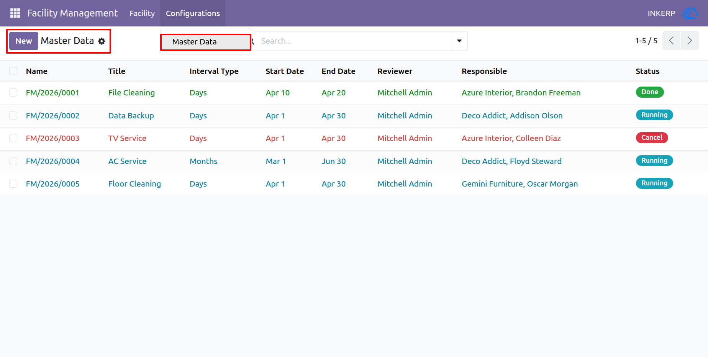Sort by the Interval Type column header

coord(214,71)
